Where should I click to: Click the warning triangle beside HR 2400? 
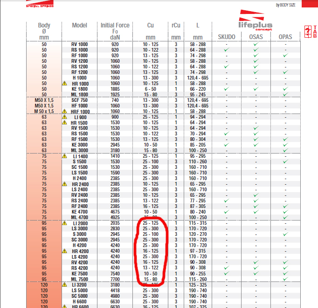pyautogui.click(x=64, y=184)
